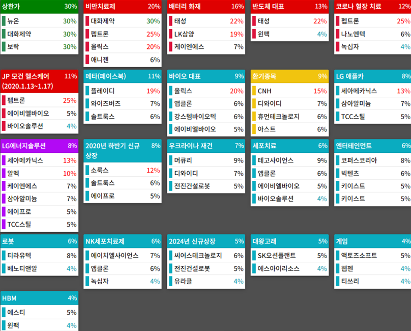Viewport: 411px width, 331px height.
Task: Open the 반도체 대표 theme header
Action: point(289,7)
